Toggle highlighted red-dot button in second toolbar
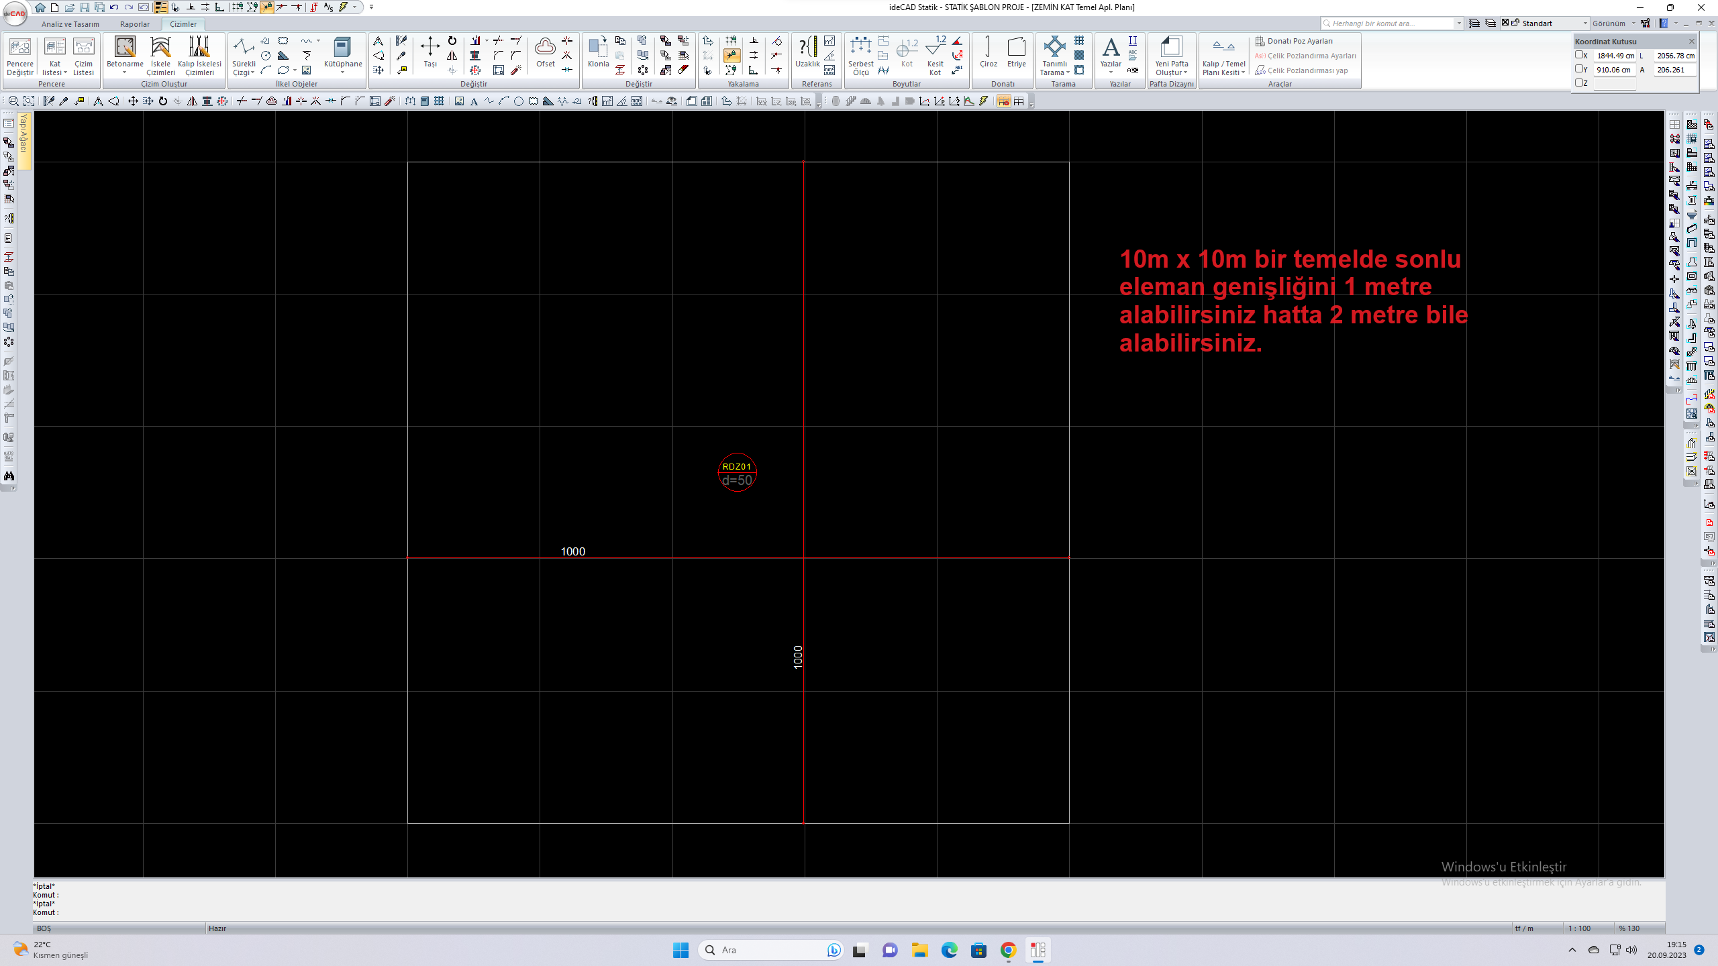1718x966 pixels. click(x=1003, y=101)
